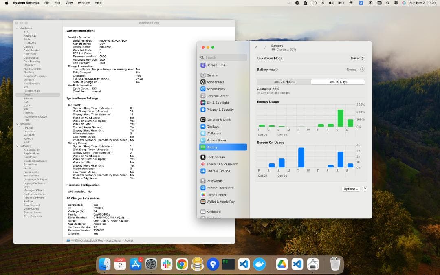This screenshot has width=440, height=275.
Task: Open Privacy & Security settings
Action: (220, 110)
